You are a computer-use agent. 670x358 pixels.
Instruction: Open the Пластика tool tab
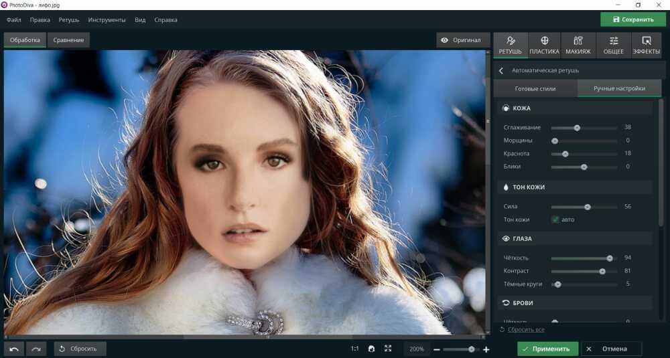click(544, 46)
